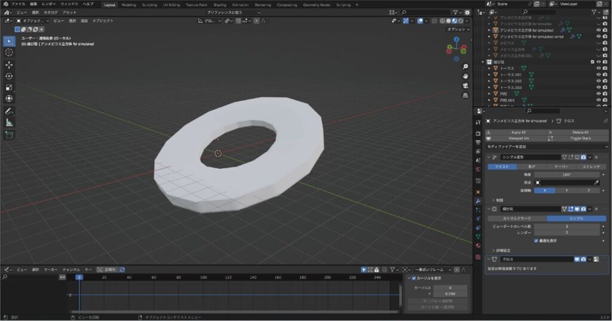
Task: Toggle exclude checkbox of 結び目 collection
Action: tap(592, 62)
